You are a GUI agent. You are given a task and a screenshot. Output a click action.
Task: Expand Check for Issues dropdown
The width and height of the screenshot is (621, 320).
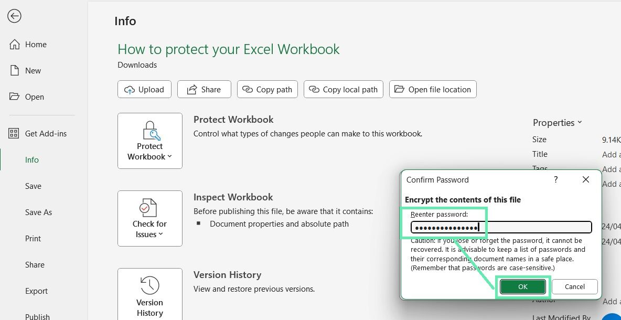(149, 219)
